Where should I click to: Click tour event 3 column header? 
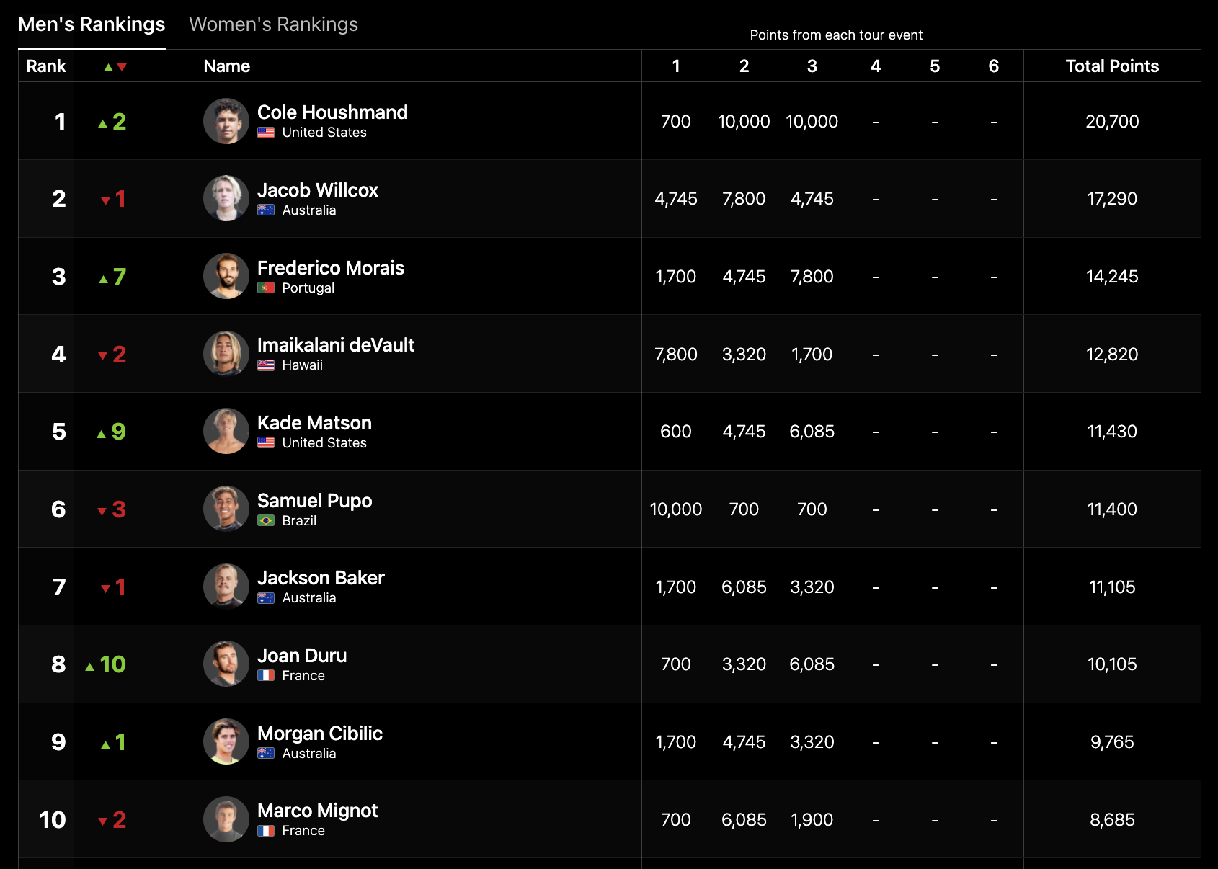[812, 66]
